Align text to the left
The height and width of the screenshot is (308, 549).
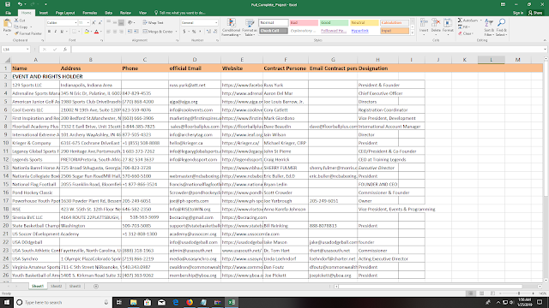coord(109,32)
